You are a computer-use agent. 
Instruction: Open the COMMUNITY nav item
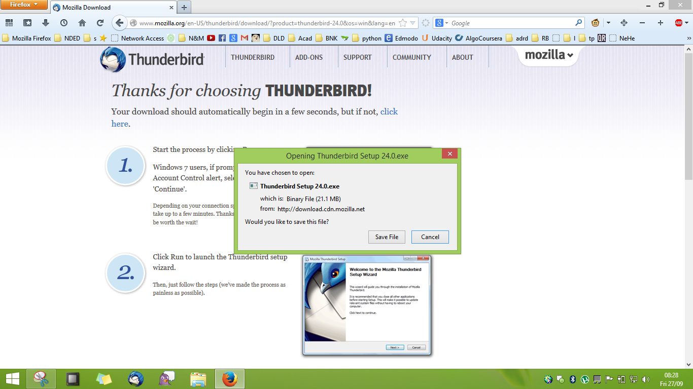[412, 57]
